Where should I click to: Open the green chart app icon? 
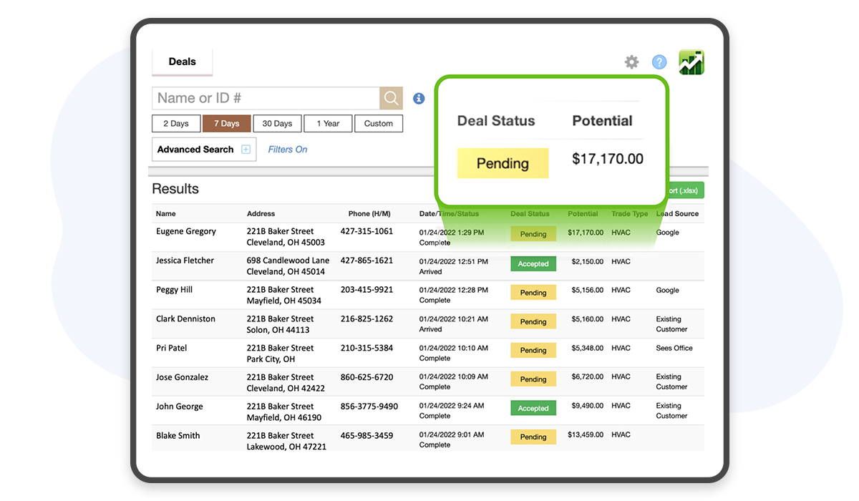[691, 62]
